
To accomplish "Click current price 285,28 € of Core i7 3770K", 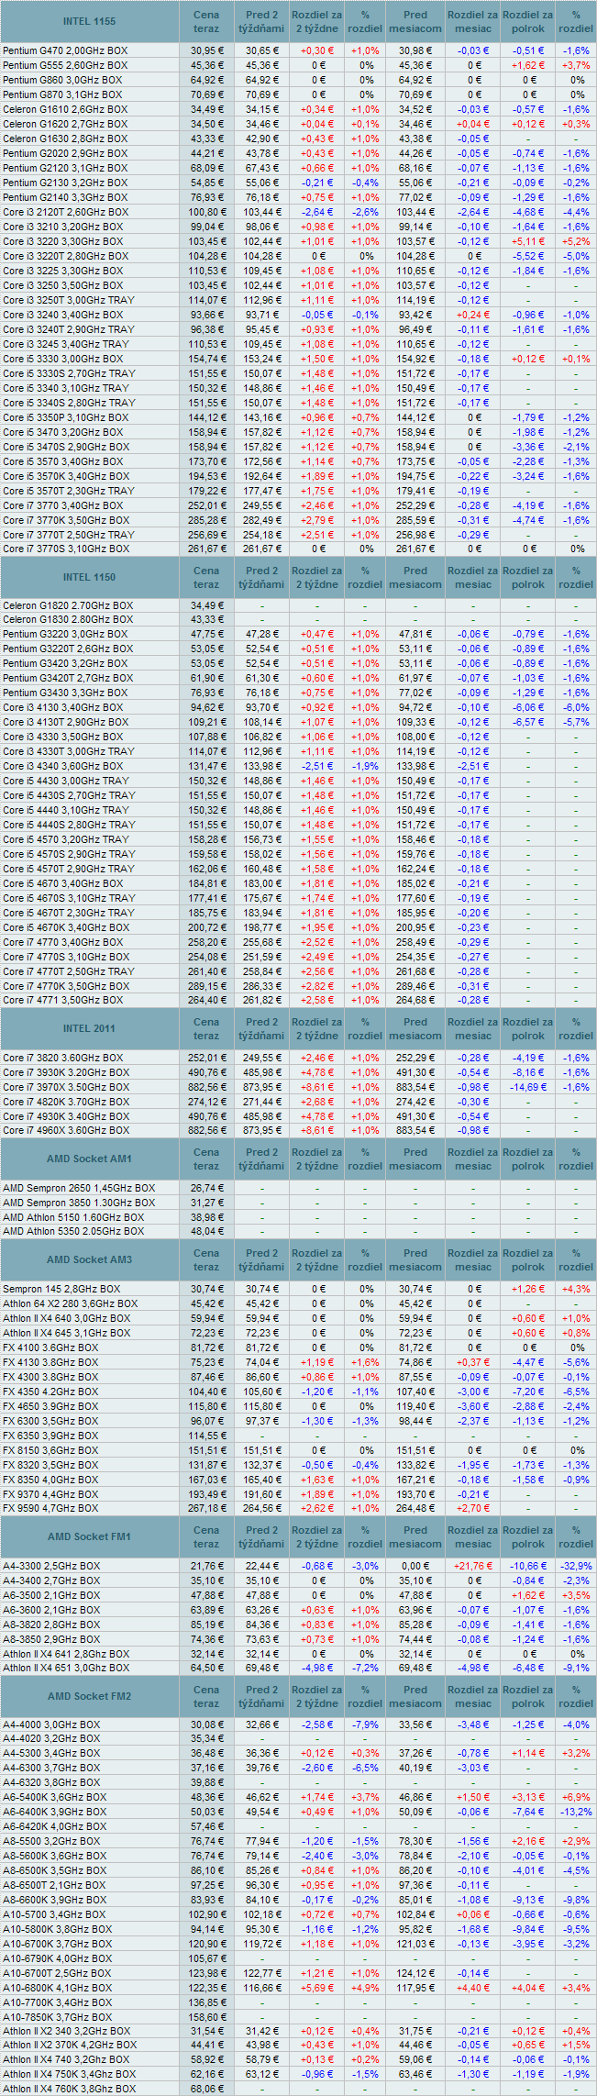I will pyautogui.click(x=206, y=520).
